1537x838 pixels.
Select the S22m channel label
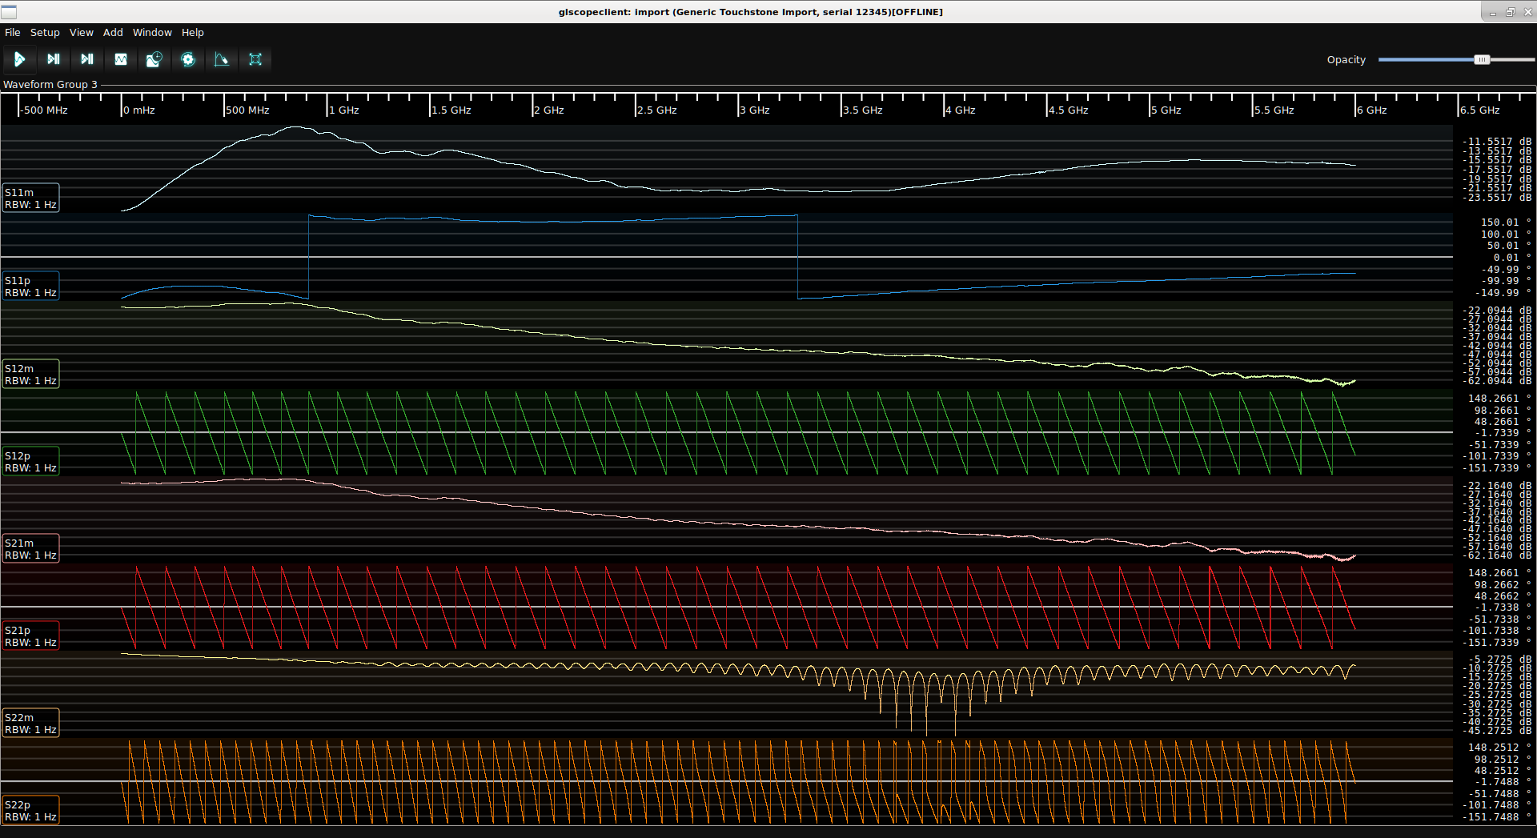point(30,723)
